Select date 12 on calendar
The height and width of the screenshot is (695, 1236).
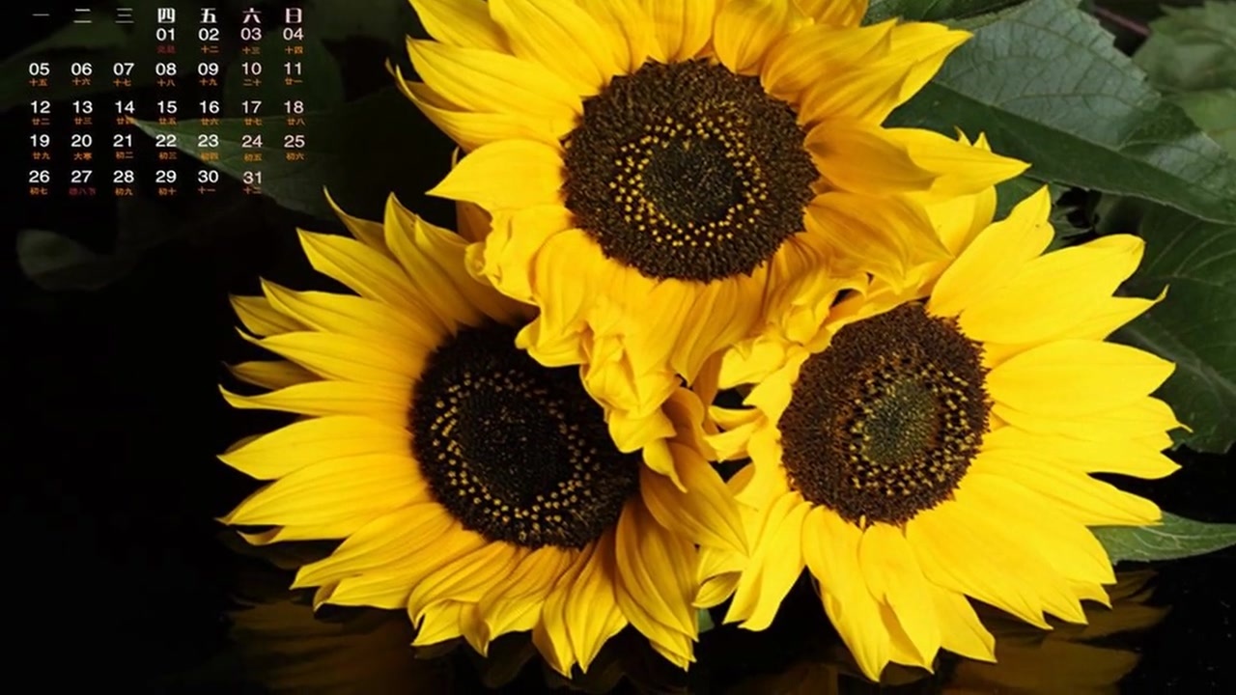coord(40,107)
